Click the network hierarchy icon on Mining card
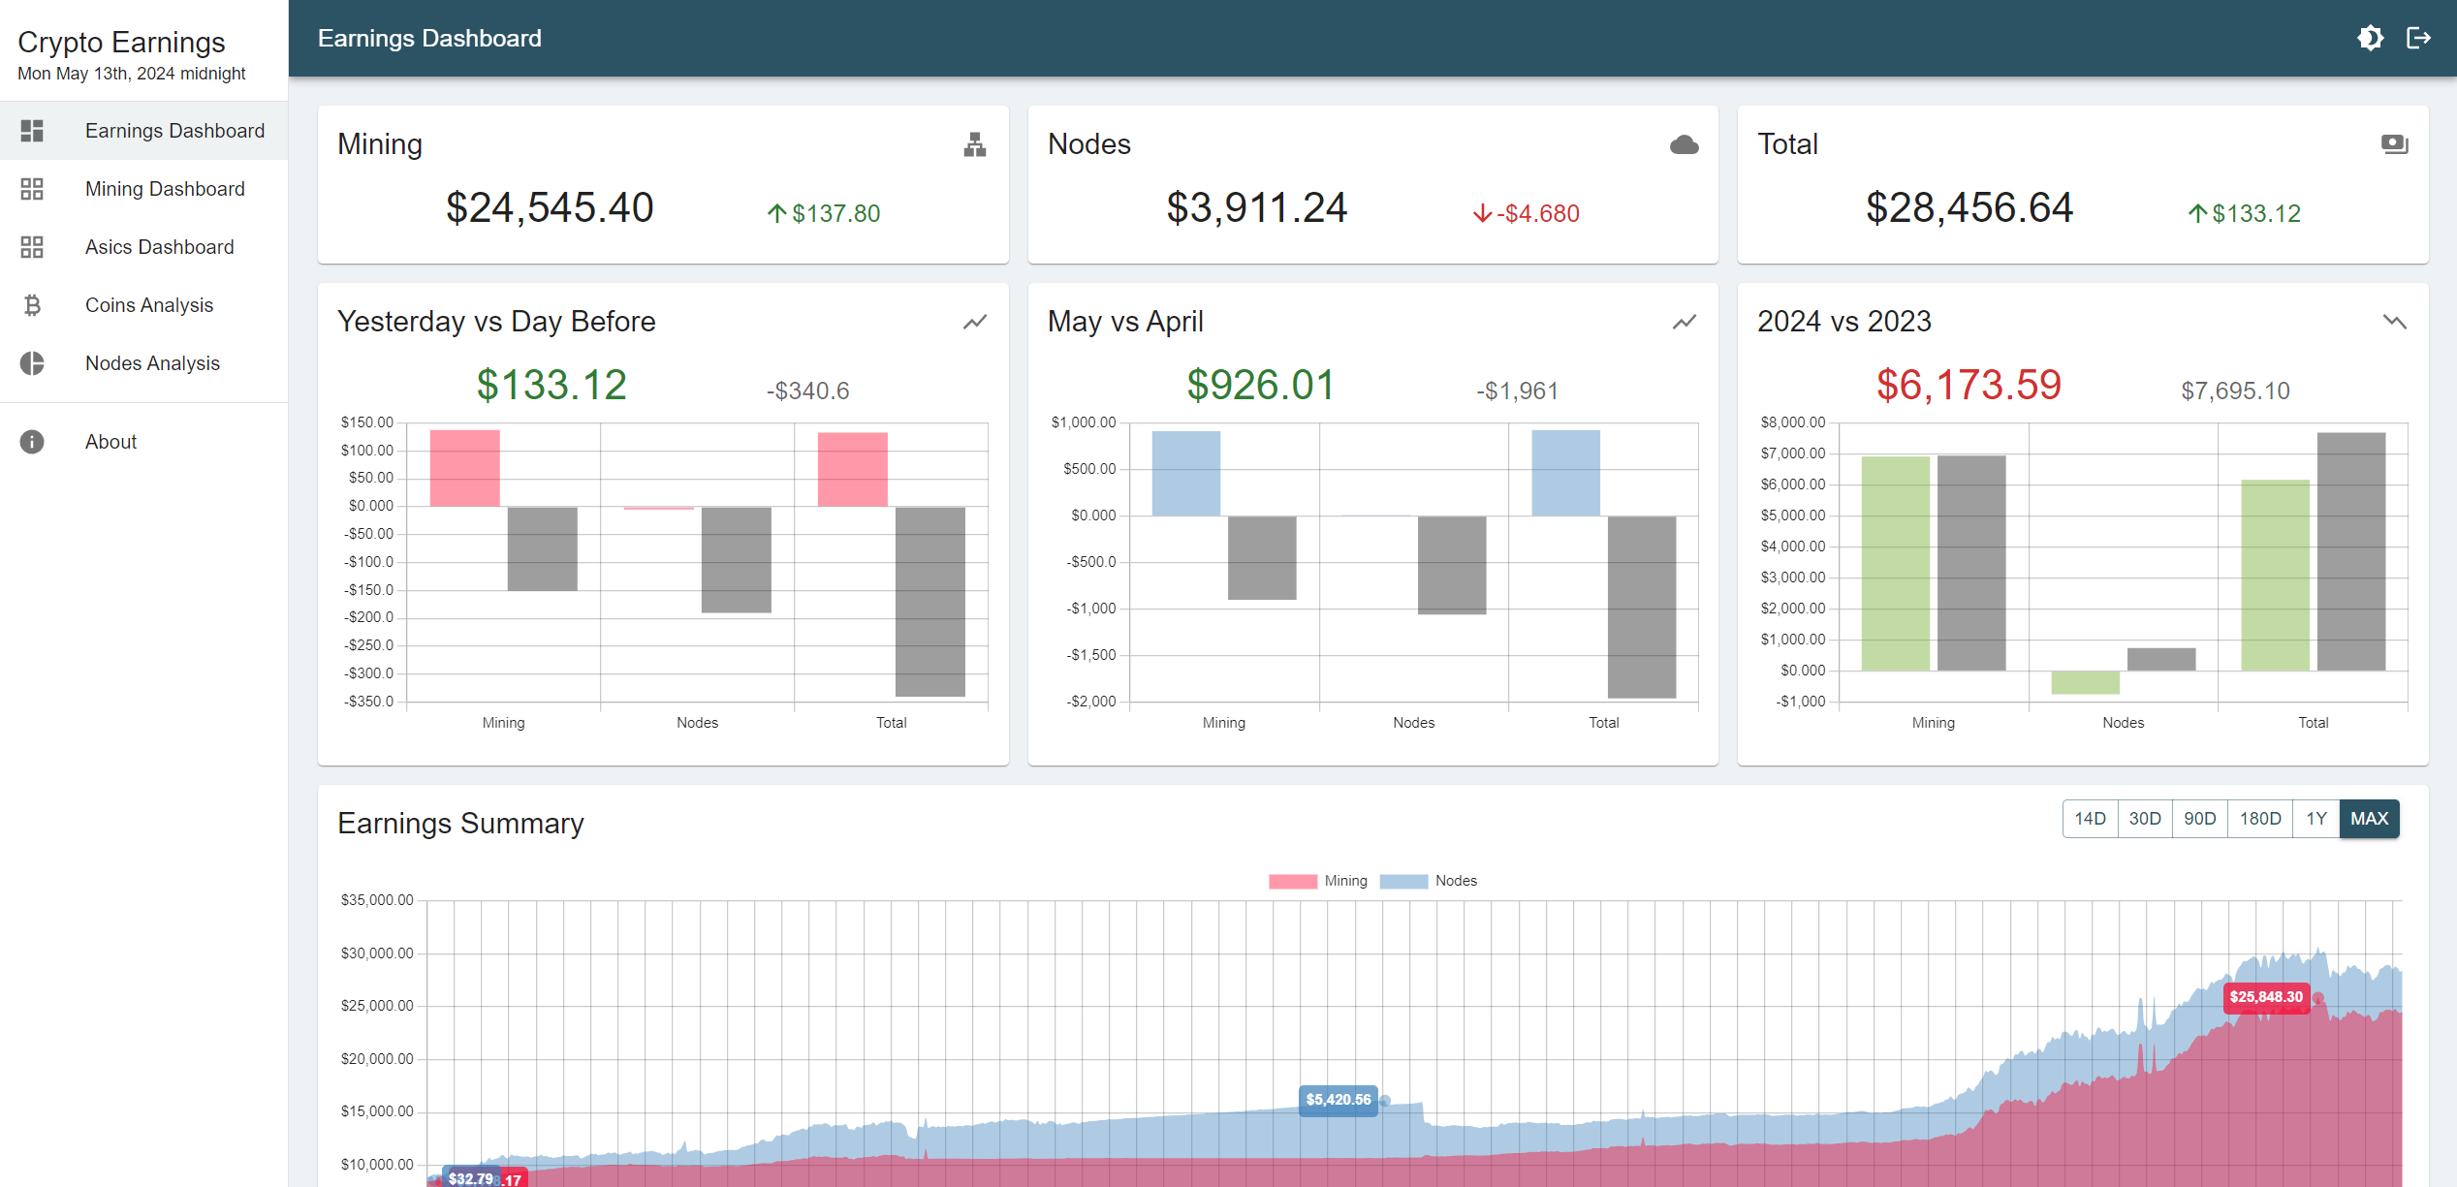 point(975,144)
